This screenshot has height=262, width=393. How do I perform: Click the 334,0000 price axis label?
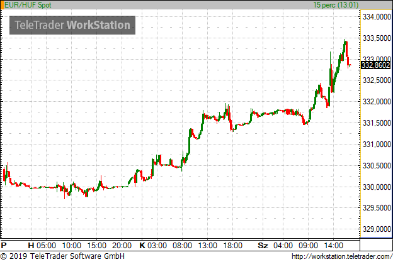pos(377,17)
